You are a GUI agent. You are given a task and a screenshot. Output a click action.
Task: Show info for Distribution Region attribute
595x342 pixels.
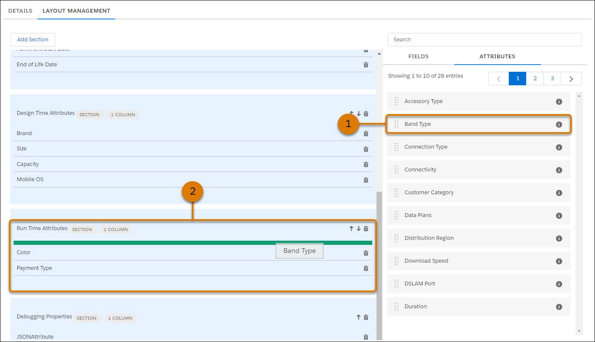(559, 239)
